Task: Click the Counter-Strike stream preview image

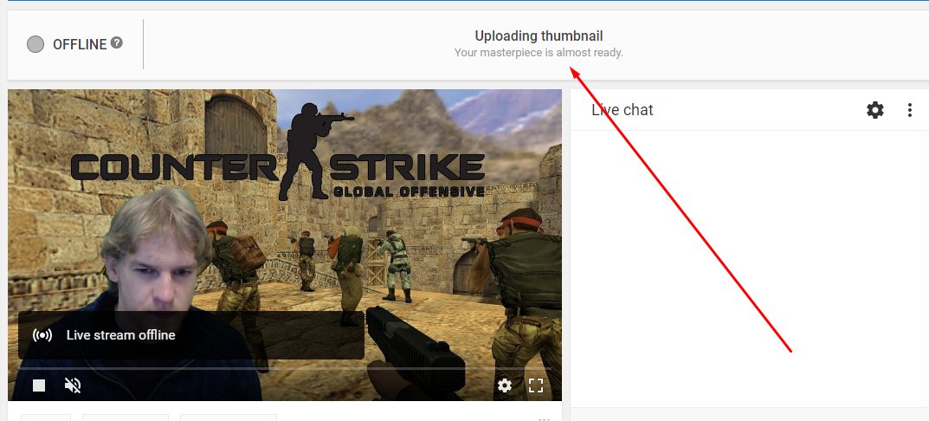Action: coord(284,245)
